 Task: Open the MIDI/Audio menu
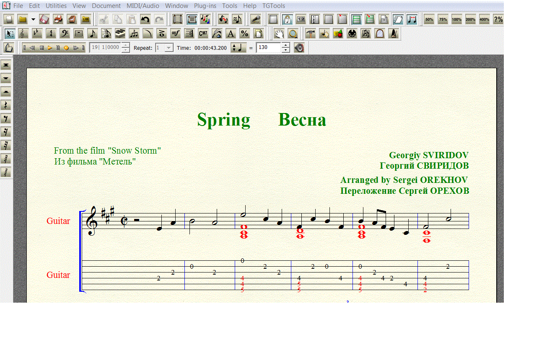click(x=143, y=6)
